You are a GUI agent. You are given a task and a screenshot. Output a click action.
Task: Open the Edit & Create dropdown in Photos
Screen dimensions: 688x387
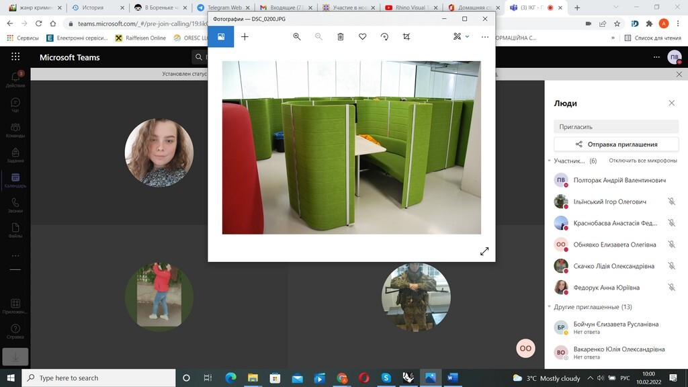tap(461, 37)
